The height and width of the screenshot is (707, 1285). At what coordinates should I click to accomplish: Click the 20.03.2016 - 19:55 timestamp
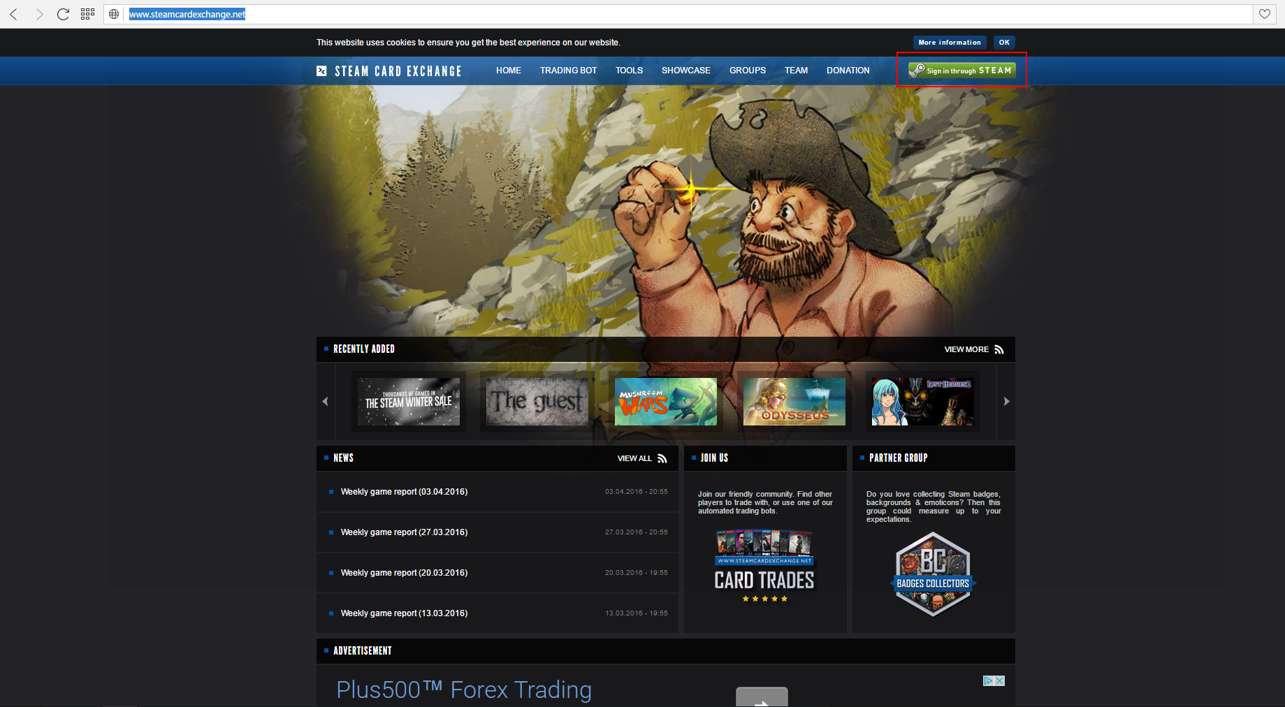click(637, 573)
